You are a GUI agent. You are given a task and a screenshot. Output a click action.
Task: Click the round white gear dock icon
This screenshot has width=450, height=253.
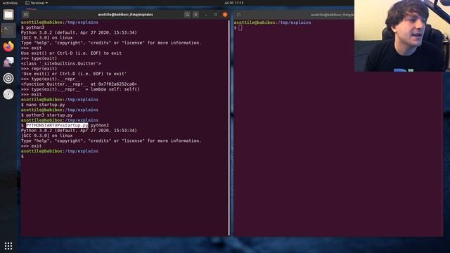coord(8,78)
